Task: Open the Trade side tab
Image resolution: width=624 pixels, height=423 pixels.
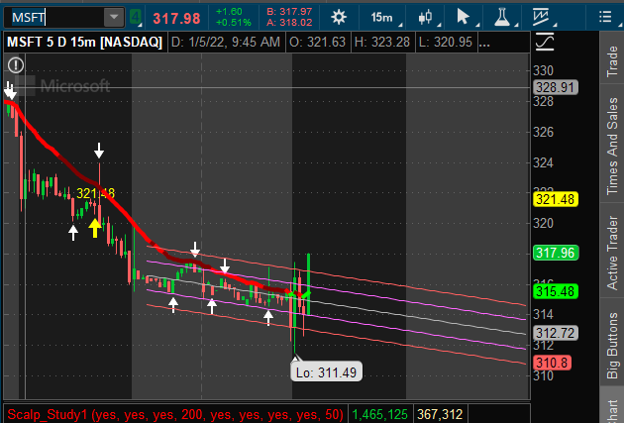Action: 612,61
